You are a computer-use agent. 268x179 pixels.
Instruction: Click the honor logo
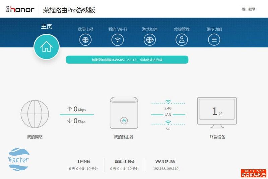point(20,9)
